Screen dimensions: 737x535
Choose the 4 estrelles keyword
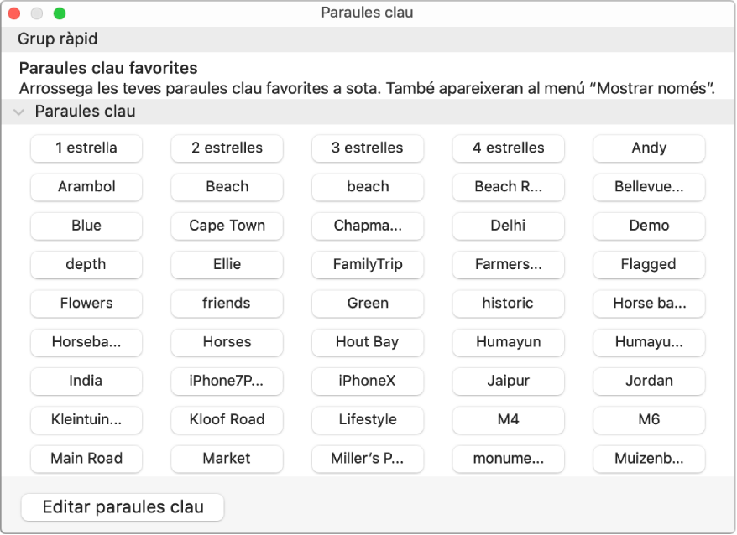(508, 148)
